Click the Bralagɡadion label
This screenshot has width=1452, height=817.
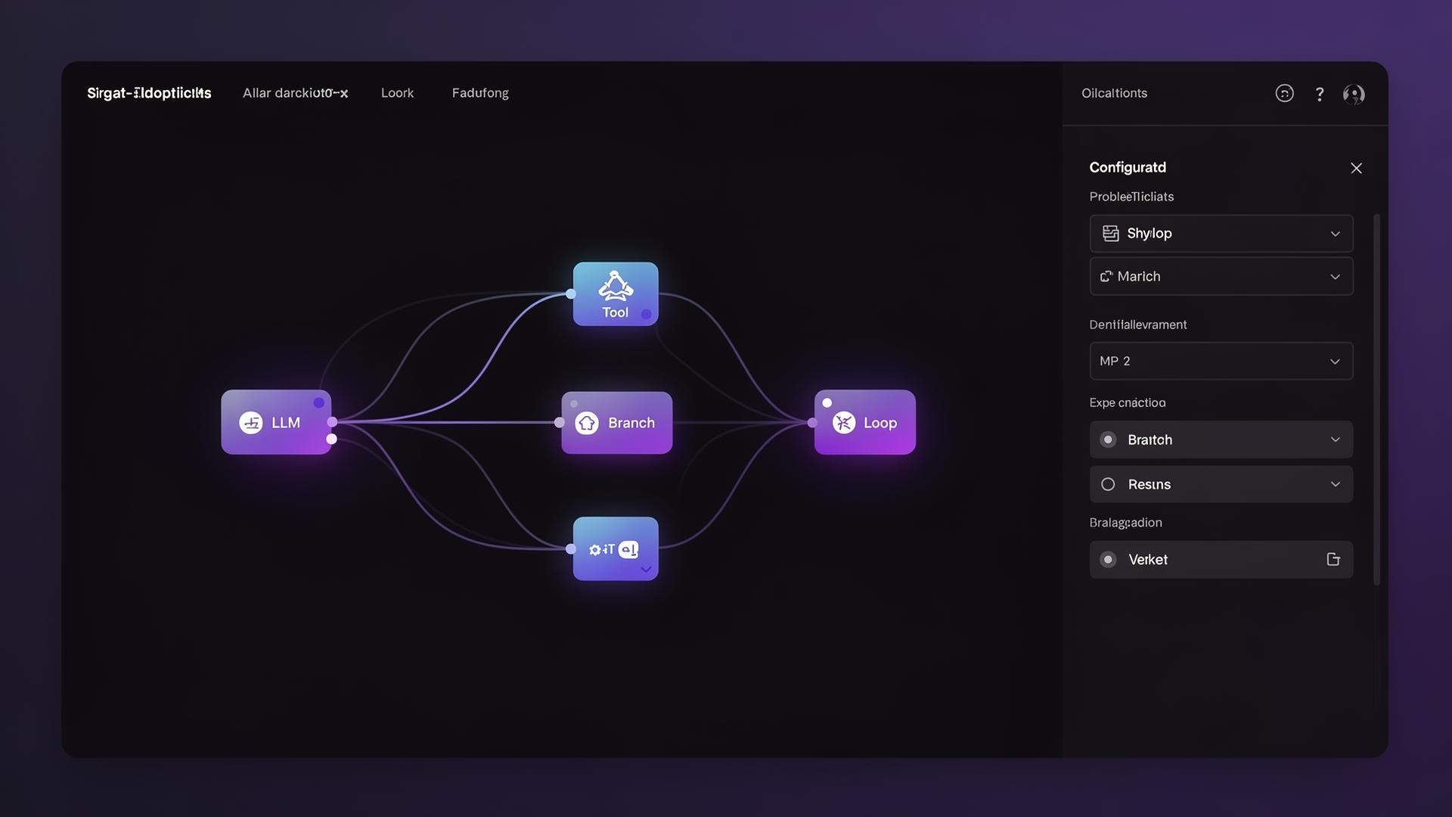[x=1125, y=523]
